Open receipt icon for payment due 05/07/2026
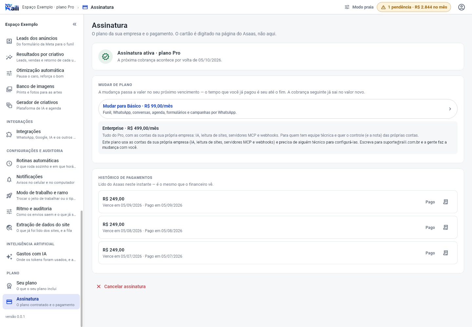Viewport: 472px width, 327px height. 445,253
